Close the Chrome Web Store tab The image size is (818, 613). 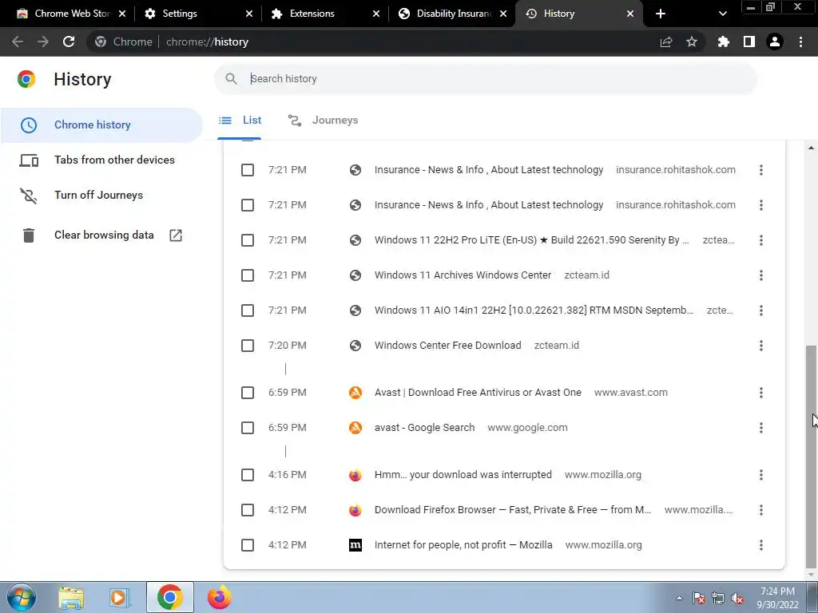pyautogui.click(x=122, y=14)
